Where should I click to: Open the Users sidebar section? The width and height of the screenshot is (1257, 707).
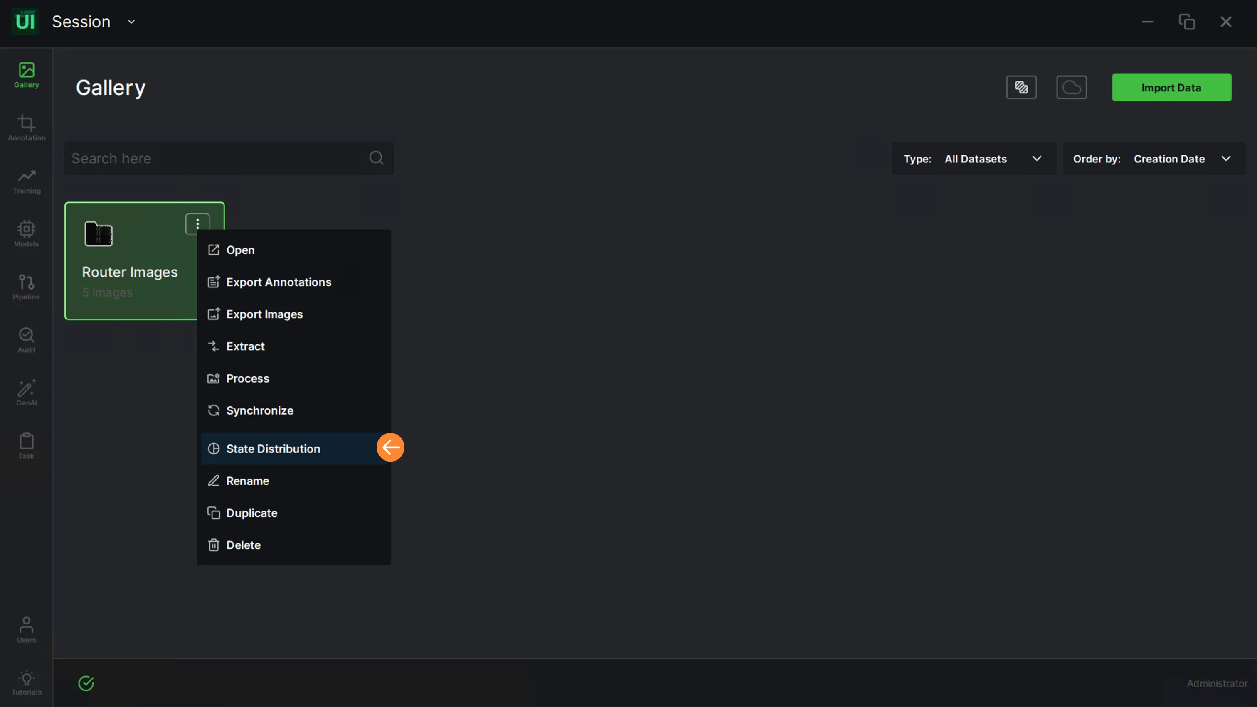(26, 630)
